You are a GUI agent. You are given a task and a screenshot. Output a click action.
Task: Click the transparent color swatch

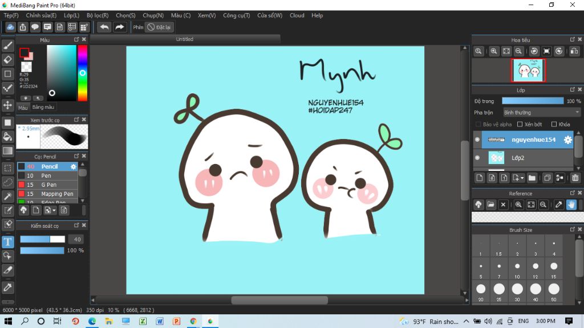click(26, 67)
